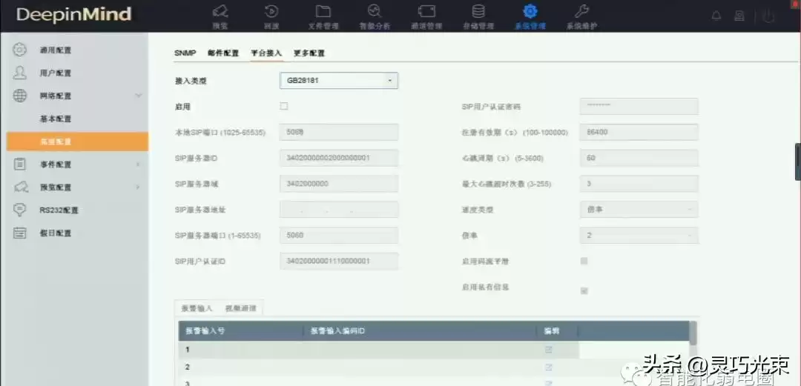
Task: Switch to the 视频通道 tab
Action: pos(240,309)
